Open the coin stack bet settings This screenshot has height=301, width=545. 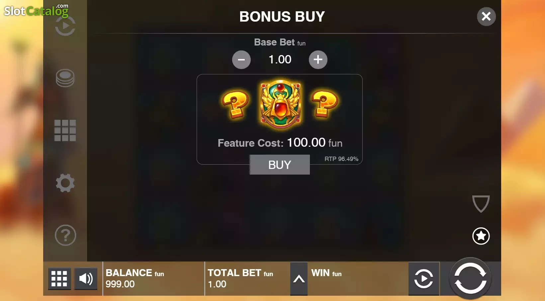tap(65, 78)
